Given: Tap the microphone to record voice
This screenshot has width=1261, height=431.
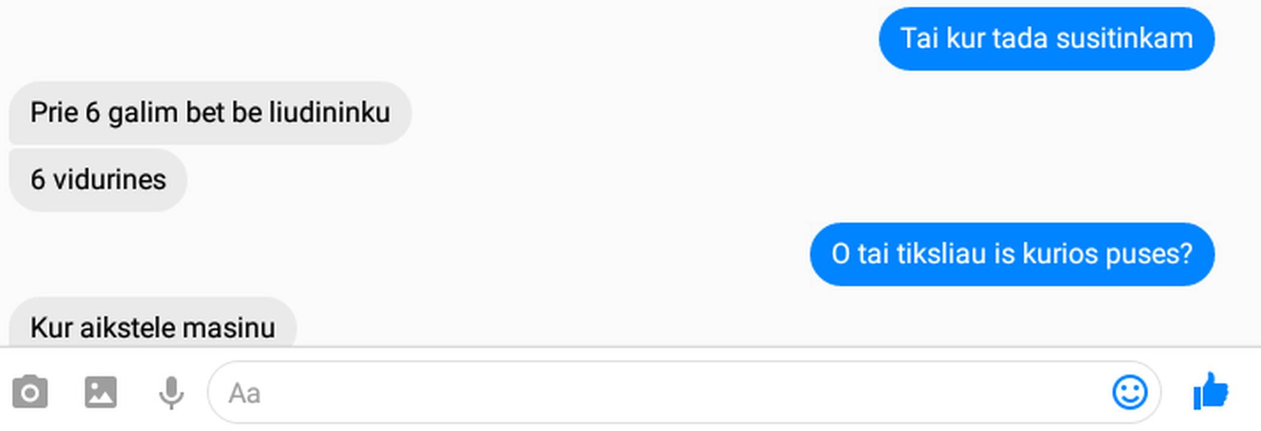Looking at the screenshot, I should 171,393.
